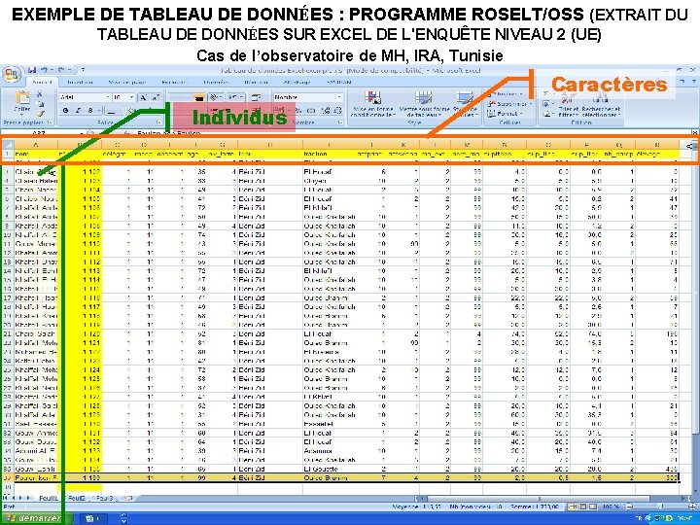Select the Feuil1 sheet tab
Image resolution: width=700 pixels, height=525 pixels.
[x=49, y=498]
